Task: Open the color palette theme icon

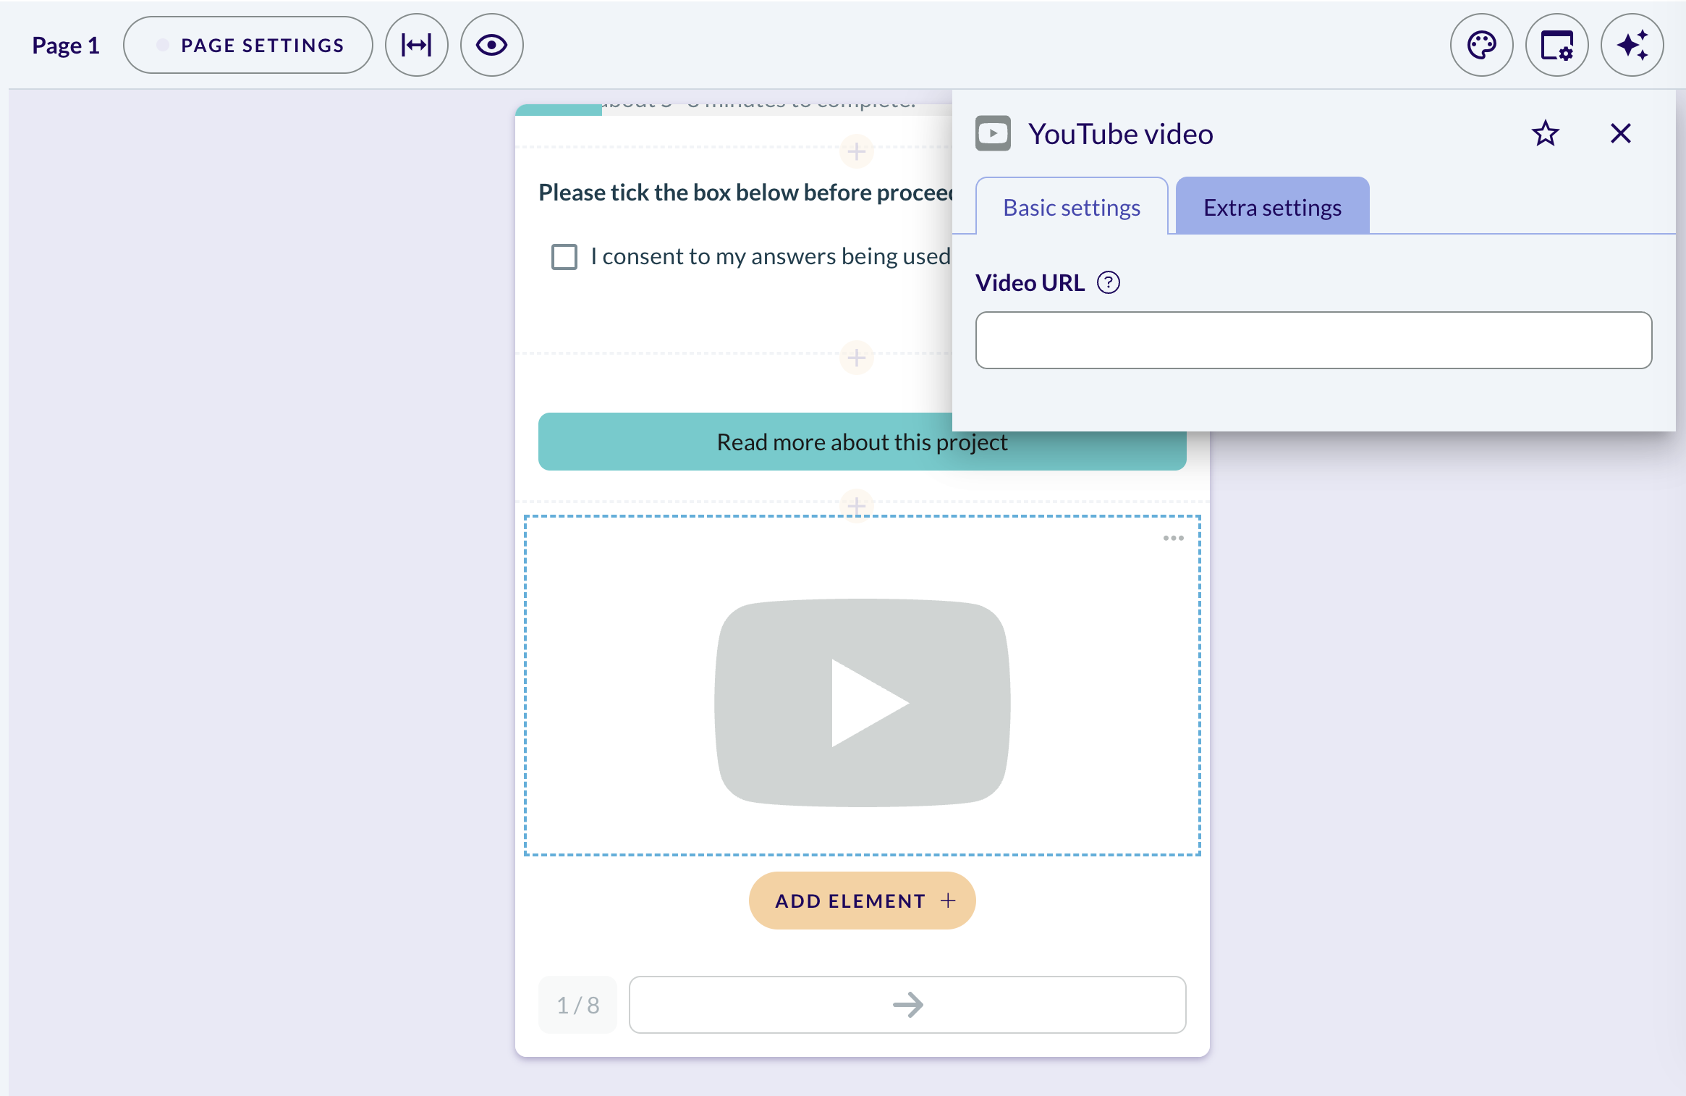Action: [x=1481, y=45]
